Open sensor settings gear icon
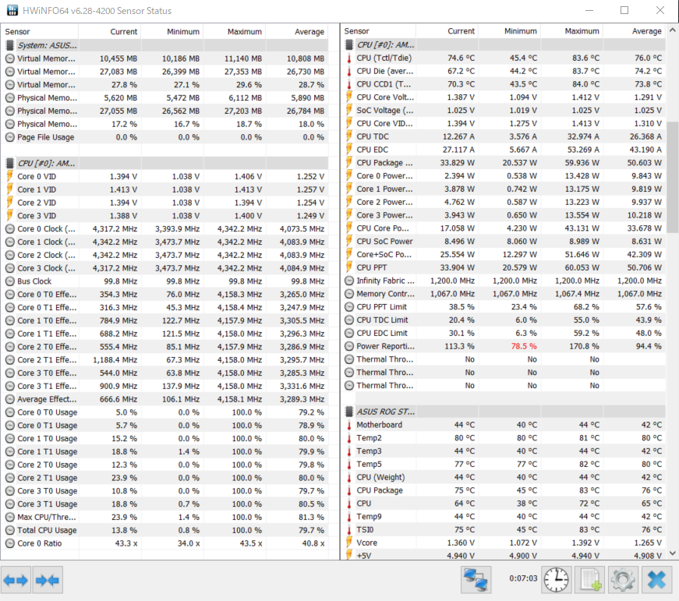 pyautogui.click(x=623, y=579)
